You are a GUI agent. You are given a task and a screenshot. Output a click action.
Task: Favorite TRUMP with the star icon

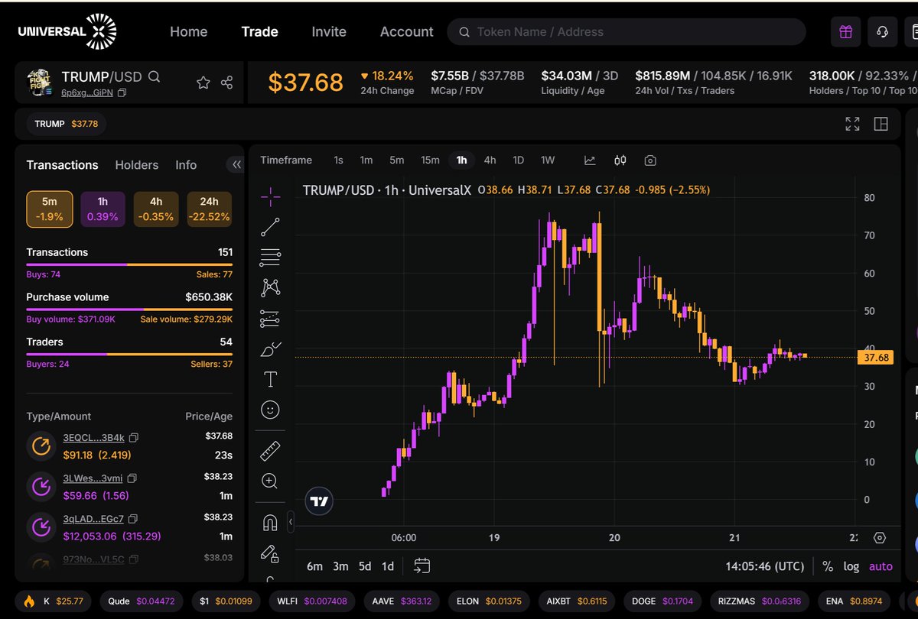tap(203, 83)
